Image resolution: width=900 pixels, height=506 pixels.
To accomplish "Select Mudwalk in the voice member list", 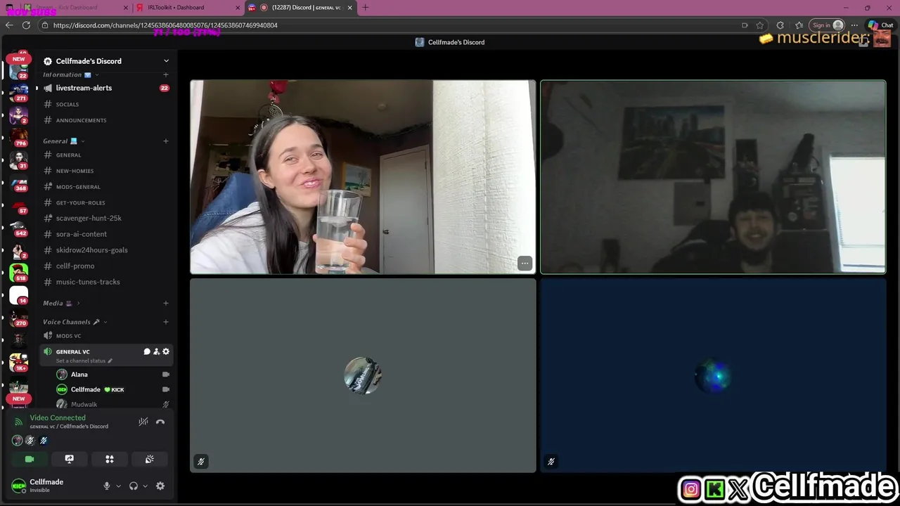I will 113,404.
